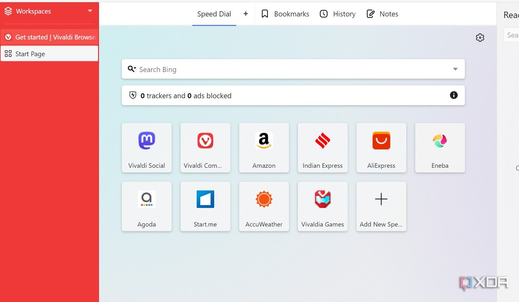
Task: Focus the Search Bing field
Action: click(293, 69)
